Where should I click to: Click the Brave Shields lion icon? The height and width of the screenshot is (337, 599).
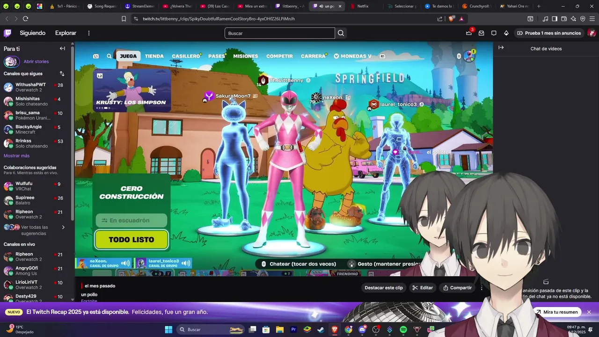452,19
